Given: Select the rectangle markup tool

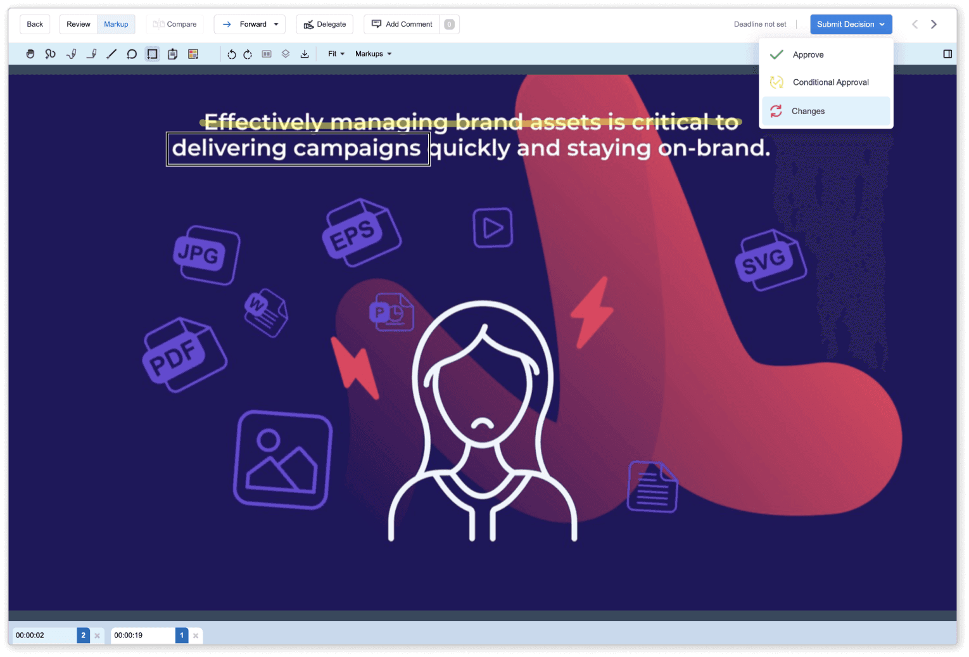Looking at the screenshot, I should pos(152,54).
